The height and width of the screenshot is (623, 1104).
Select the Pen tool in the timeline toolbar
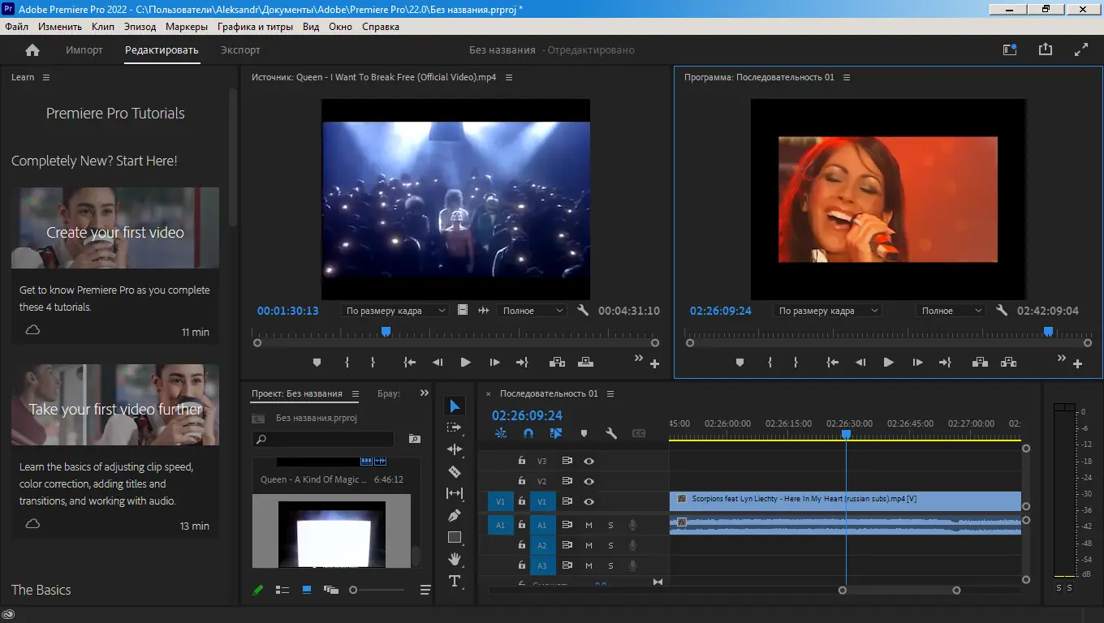455,514
